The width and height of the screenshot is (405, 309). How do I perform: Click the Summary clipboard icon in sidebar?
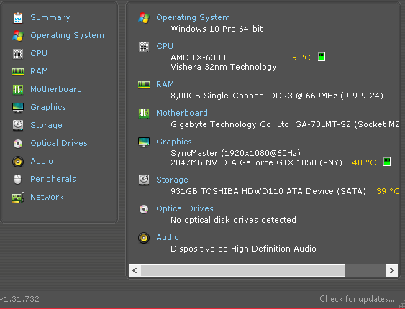click(x=18, y=17)
